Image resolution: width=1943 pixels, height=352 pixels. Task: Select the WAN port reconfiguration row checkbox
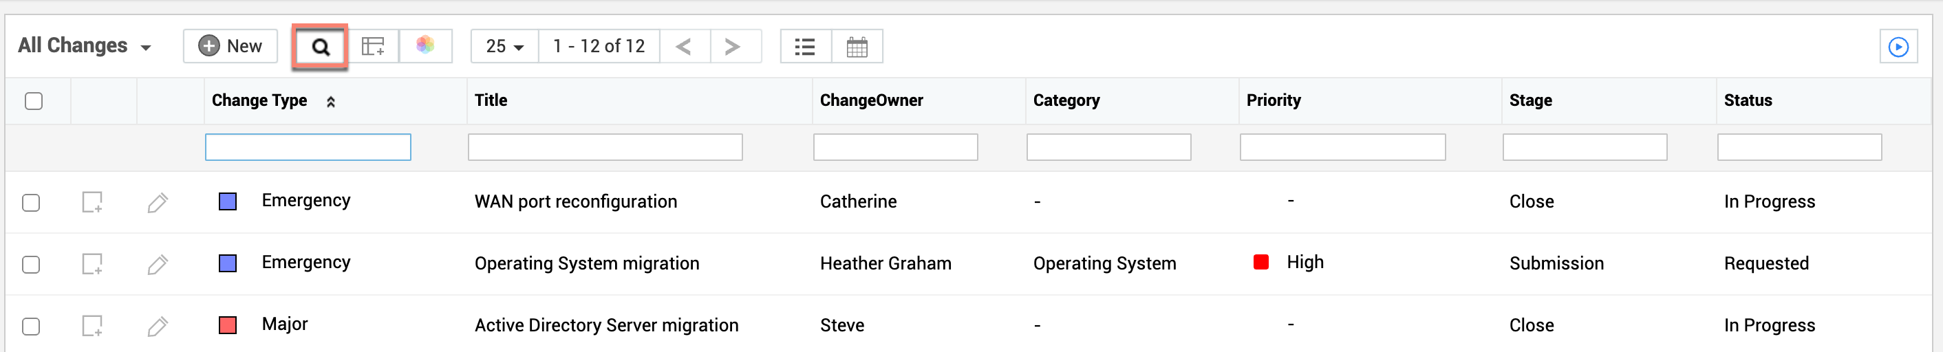[x=31, y=203]
